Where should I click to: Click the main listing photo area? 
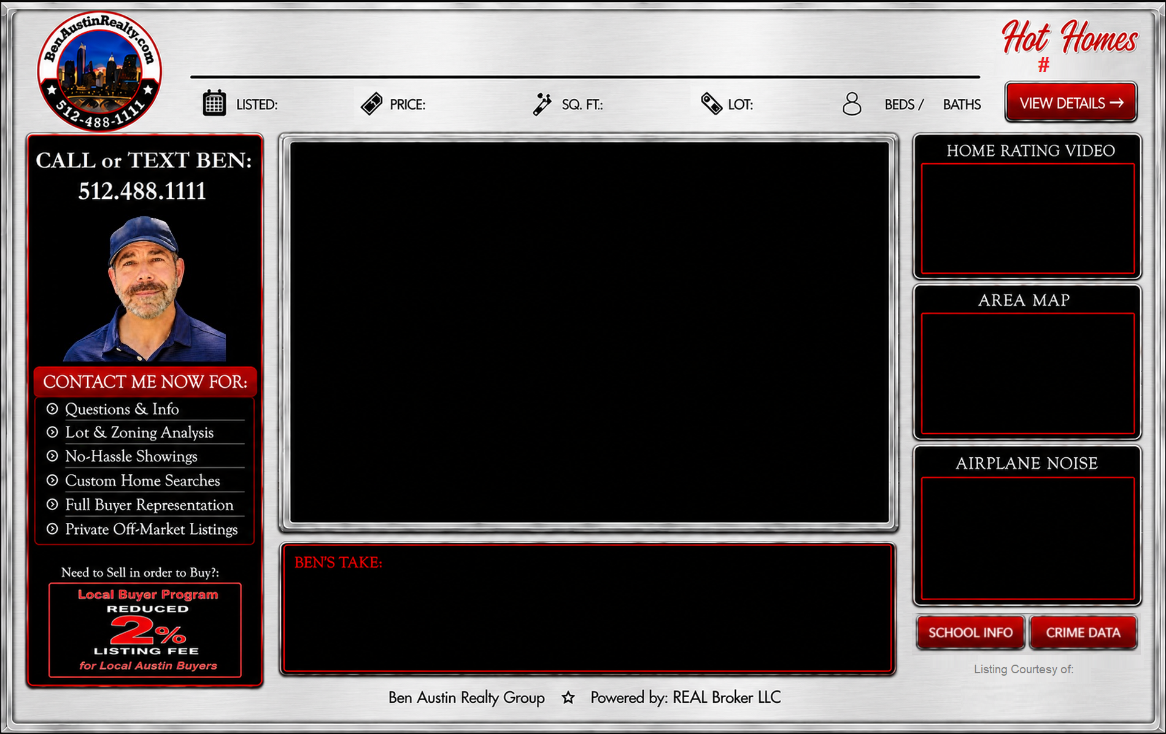589,332
